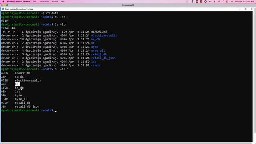Screen dimensions: 256x144
Task: Open the Connections menu
Action: 44,2
